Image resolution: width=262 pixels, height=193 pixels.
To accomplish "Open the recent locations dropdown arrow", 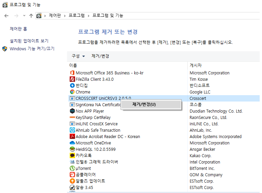I will click(24, 16).
